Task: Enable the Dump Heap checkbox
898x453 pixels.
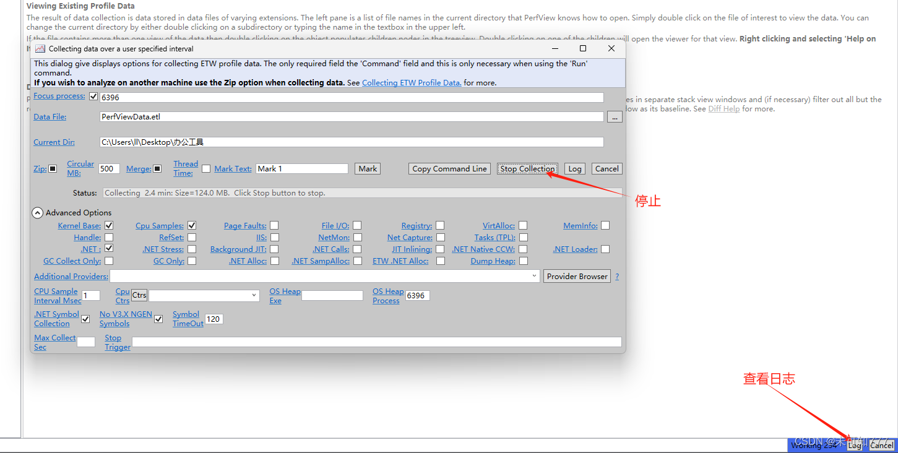Action: (x=523, y=261)
